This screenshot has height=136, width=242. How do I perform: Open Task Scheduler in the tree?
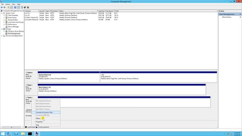pyautogui.click(x=13, y=15)
